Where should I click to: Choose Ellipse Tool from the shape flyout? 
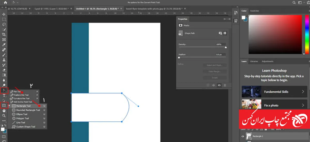click(x=22, y=114)
